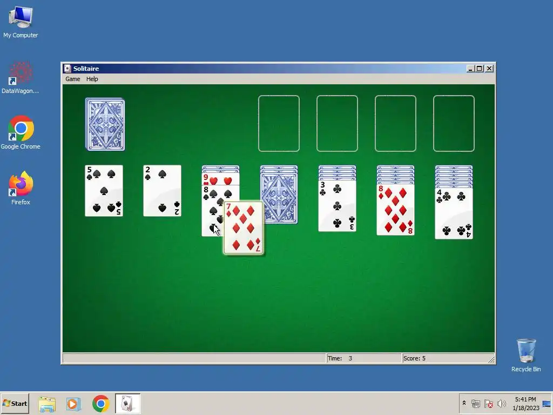Click the first empty foundation slot
The image size is (553, 415).
[x=279, y=124]
